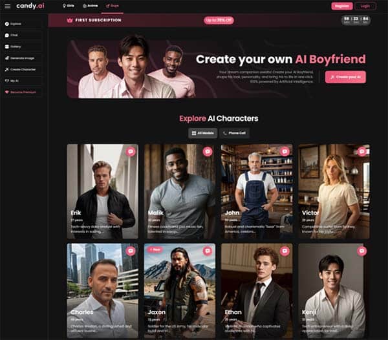Open the hamburger menu icon
388x340 pixels.
tap(7, 6)
